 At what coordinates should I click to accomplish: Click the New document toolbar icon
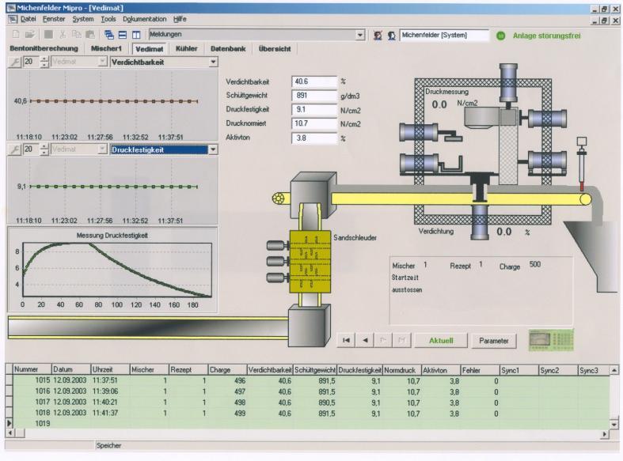pos(16,35)
